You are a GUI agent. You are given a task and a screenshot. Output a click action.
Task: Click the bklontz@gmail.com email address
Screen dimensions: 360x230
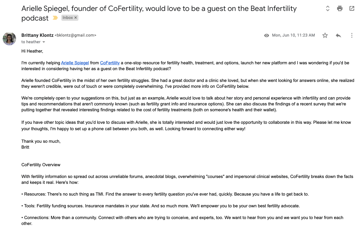[x=75, y=35]
